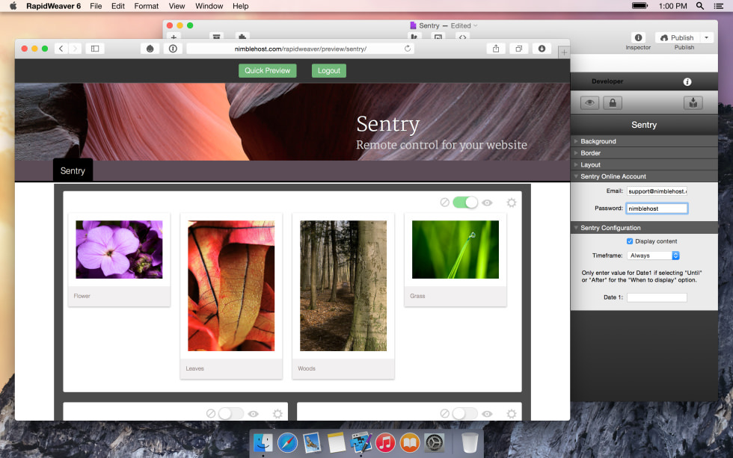Viewport: 733px width, 458px height.
Task: Open the RapidWeaver 6 app menu
Action: (53, 6)
